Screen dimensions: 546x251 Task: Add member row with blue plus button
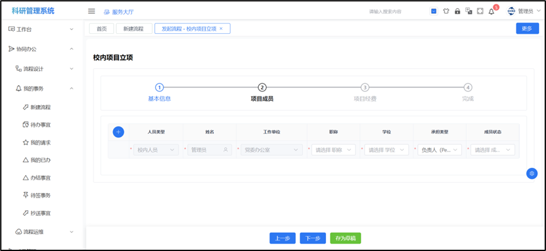click(118, 132)
